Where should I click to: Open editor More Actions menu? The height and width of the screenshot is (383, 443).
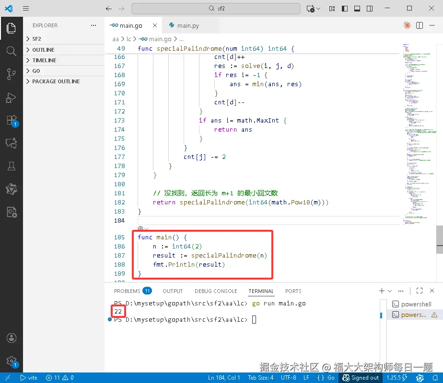(432, 25)
